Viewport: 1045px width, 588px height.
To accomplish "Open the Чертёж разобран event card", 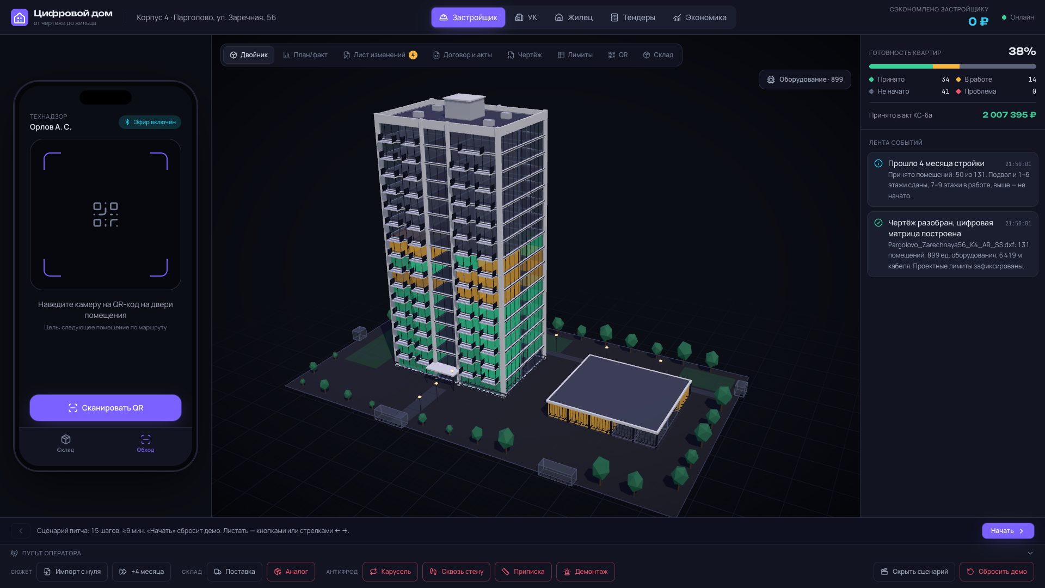I will point(952,244).
